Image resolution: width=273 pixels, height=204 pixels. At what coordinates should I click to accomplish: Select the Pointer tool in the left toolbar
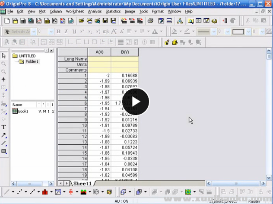click(x=4, y=56)
